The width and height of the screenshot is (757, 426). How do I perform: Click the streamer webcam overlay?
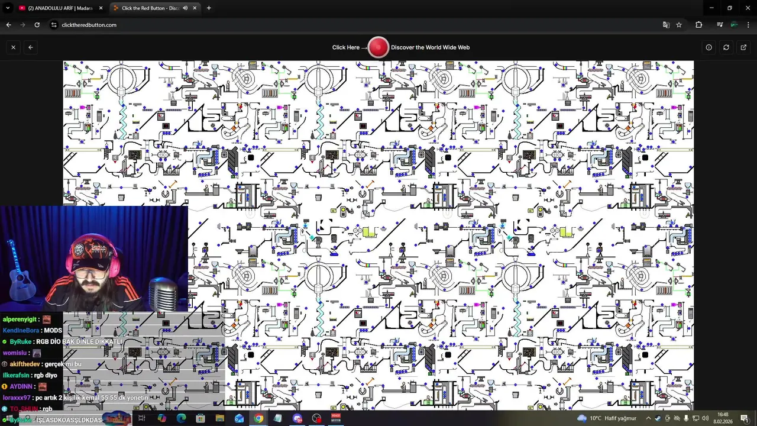(94, 259)
